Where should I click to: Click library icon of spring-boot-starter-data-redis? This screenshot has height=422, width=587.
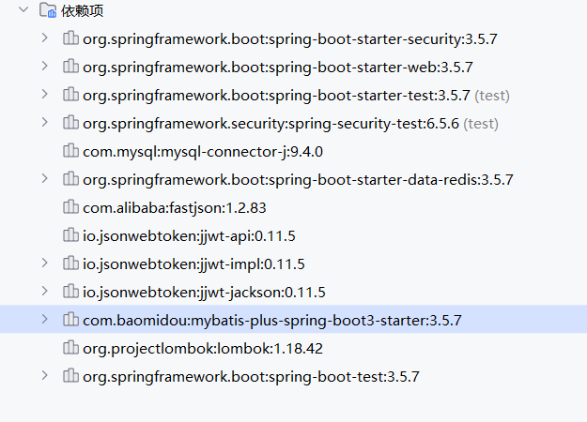point(70,179)
